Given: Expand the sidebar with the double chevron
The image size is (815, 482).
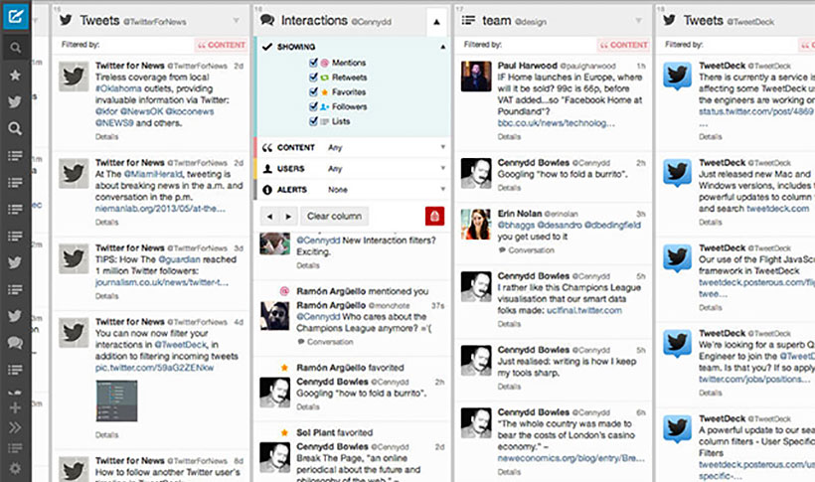Looking at the screenshot, I should (x=15, y=427).
